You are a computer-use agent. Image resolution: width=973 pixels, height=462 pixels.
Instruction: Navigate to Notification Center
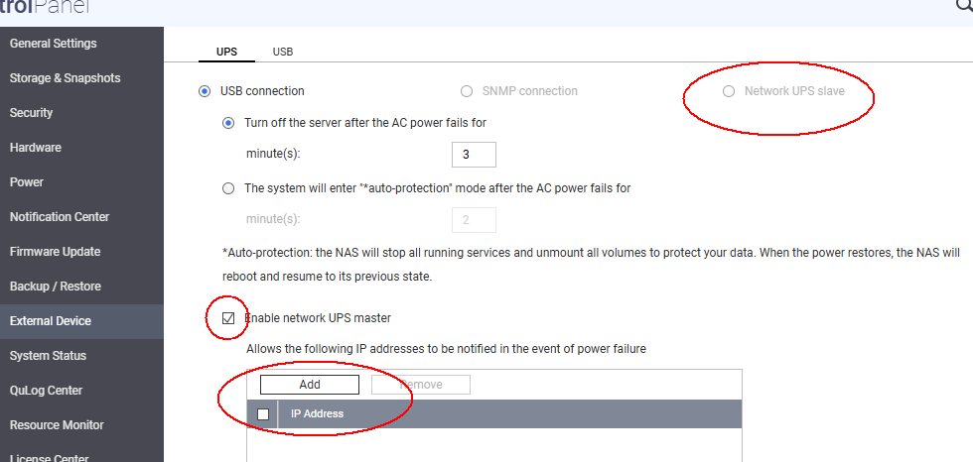tap(60, 217)
